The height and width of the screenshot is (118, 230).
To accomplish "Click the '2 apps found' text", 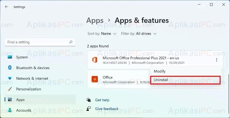I will tap(98, 46).
